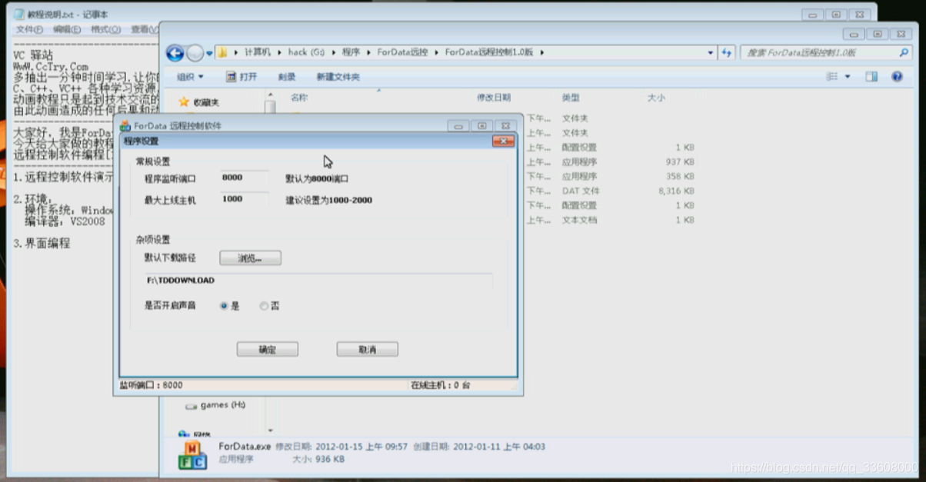The width and height of the screenshot is (926, 482).
Task: Click the folder icon in address bar
Action: 222,53
